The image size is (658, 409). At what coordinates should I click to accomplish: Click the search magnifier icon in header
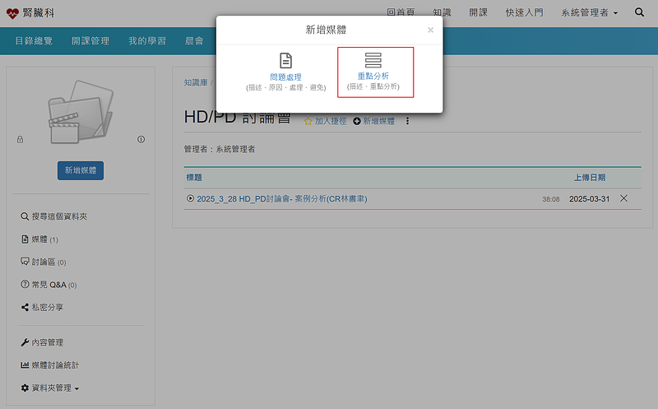pos(639,13)
